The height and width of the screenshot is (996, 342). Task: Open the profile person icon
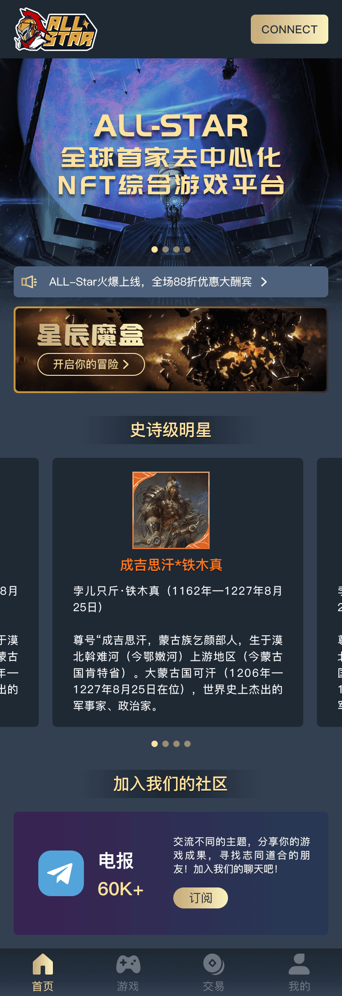[x=299, y=964]
